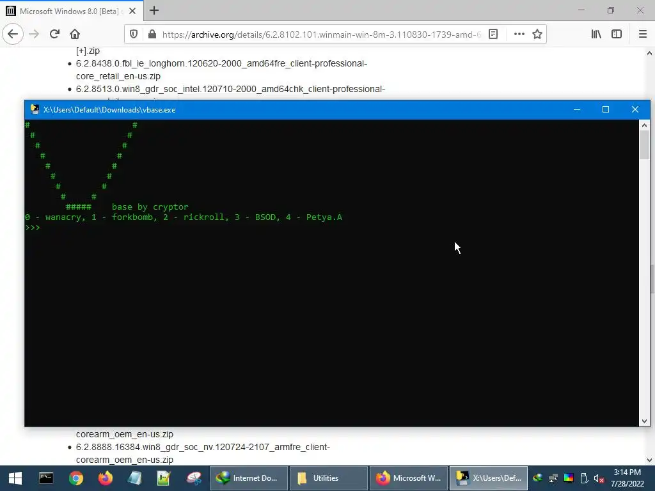The image size is (655, 491).
Task: Open safely remove hardware tray icon
Action: pos(584,478)
